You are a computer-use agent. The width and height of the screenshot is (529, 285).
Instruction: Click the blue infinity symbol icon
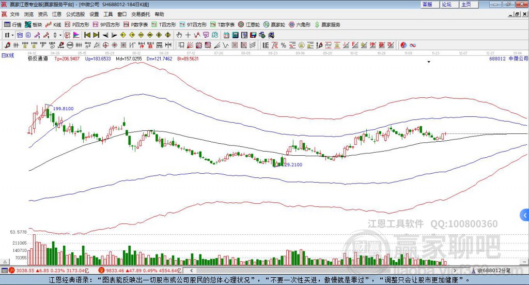[413, 45]
